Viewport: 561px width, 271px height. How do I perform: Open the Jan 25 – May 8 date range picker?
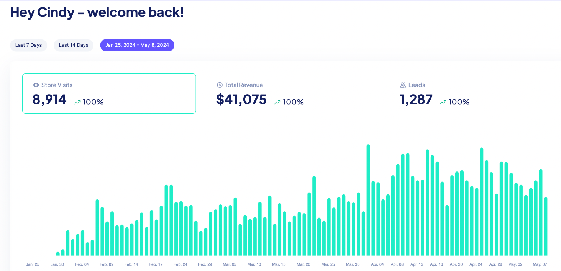137,45
